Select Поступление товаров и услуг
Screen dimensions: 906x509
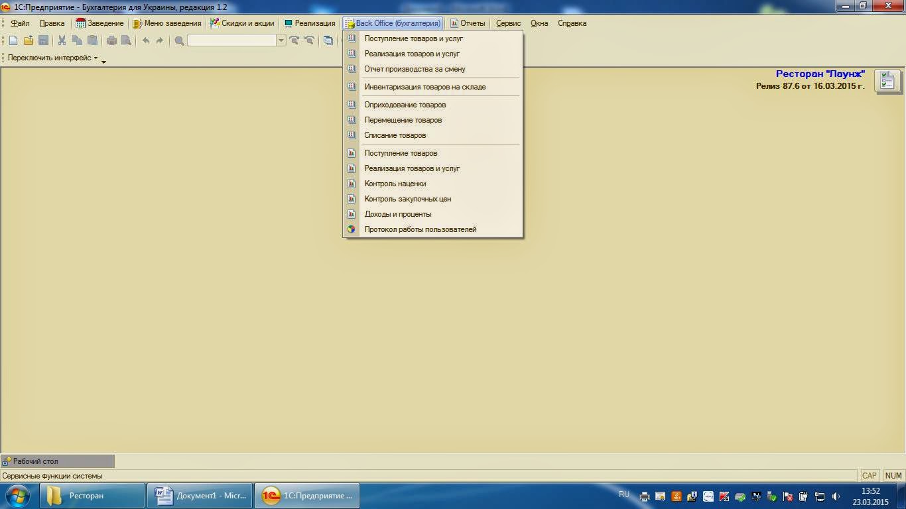click(433, 38)
